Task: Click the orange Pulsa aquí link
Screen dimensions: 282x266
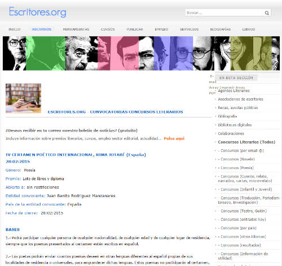Action: click(x=174, y=138)
